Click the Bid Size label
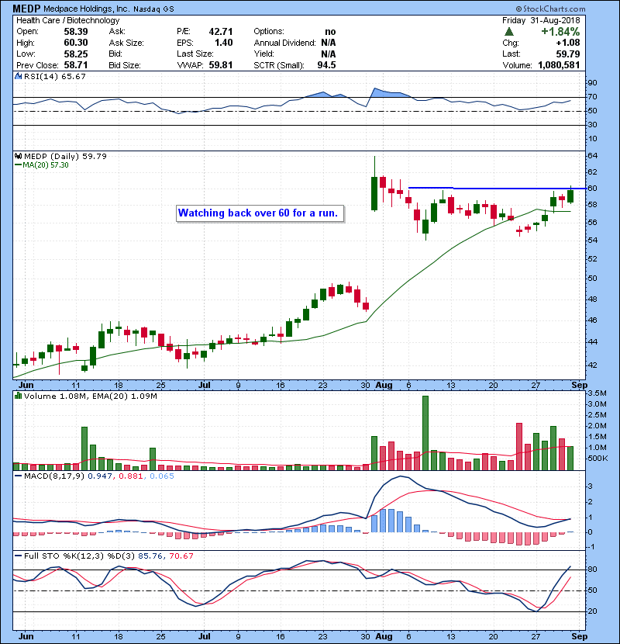Screen dimensions: 620x644 coord(125,65)
